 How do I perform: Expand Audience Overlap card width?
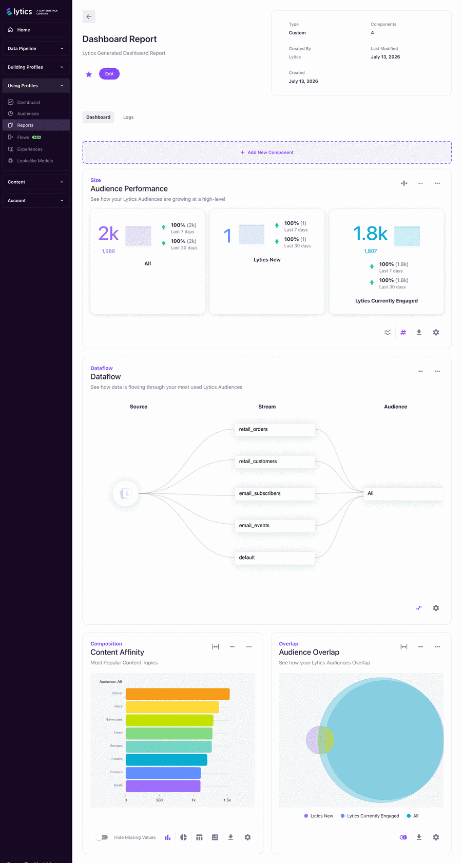pyautogui.click(x=404, y=647)
